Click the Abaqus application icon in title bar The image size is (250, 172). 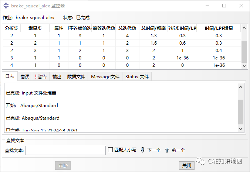pos(6,6)
